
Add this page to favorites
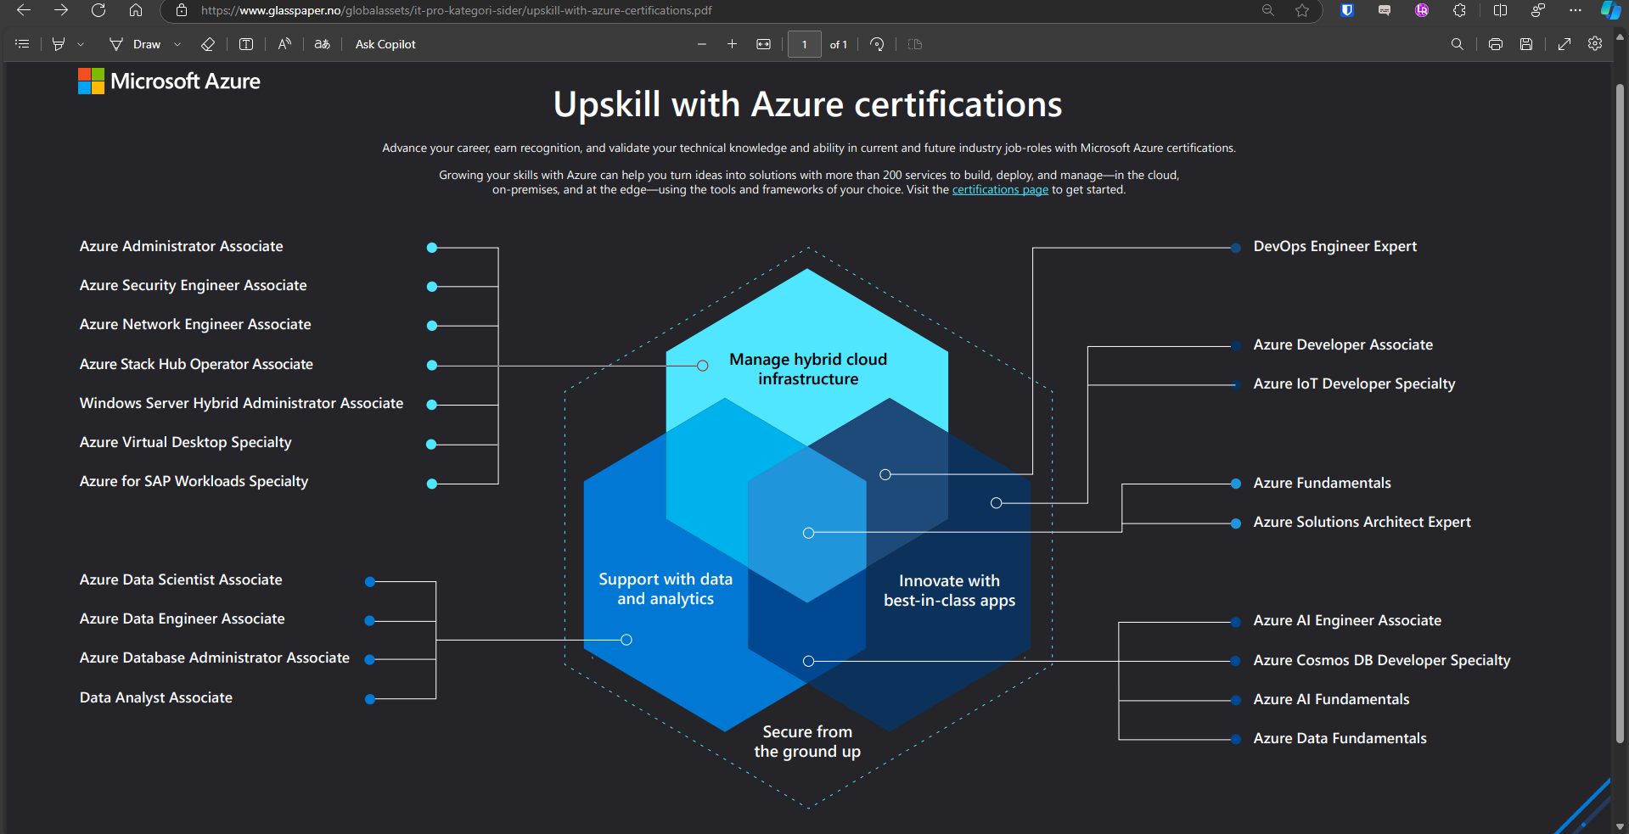pos(1302,10)
